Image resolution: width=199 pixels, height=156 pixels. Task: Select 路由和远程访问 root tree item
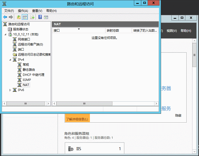coord(19,24)
